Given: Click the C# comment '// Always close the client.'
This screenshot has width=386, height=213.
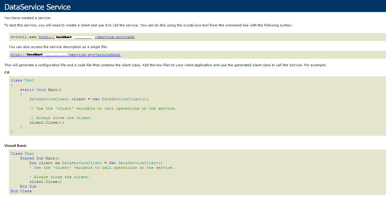Looking at the screenshot, I should (61, 118).
